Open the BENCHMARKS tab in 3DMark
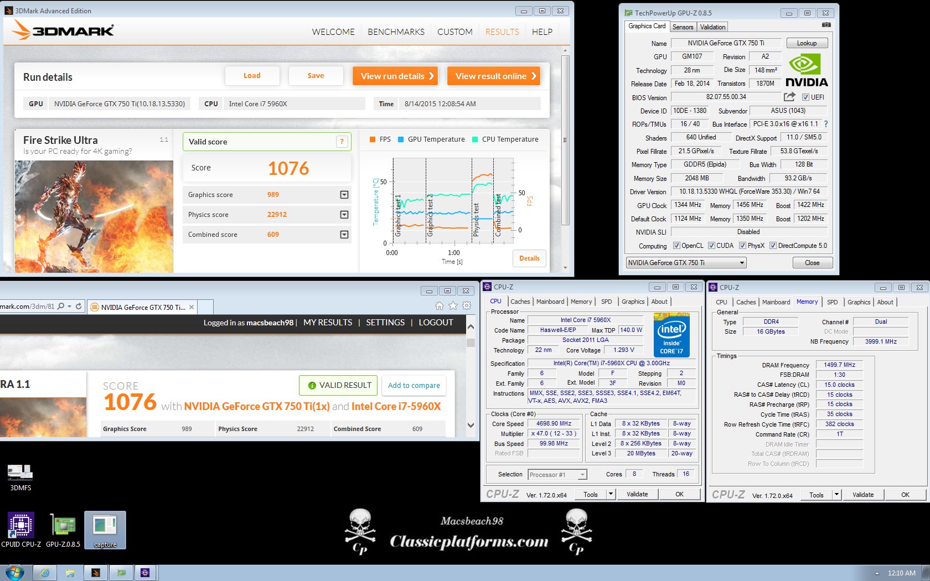Viewport: 930px width, 581px height. (396, 32)
